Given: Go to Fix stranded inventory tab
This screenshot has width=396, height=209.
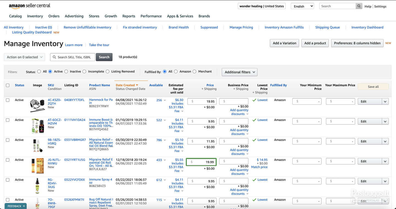Looking at the screenshot, I should pyautogui.click(x=140, y=27).
